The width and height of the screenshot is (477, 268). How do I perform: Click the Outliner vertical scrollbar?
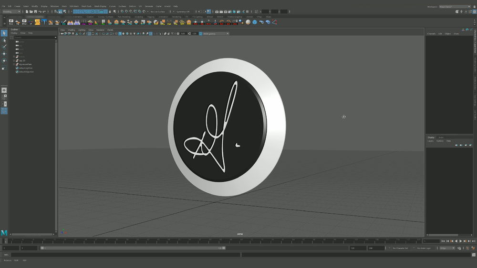pyautogui.click(x=56, y=137)
